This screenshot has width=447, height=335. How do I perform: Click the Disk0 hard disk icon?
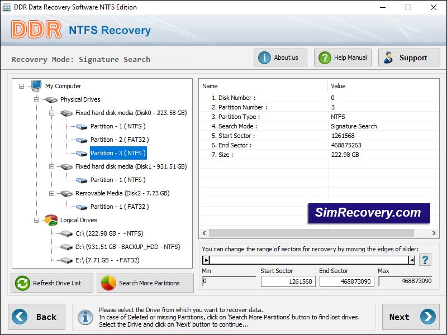[66, 113]
